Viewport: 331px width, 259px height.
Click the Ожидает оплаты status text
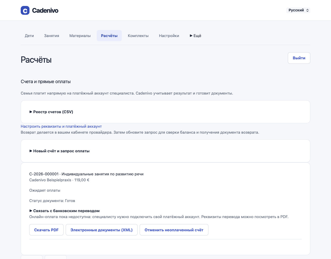pos(45,190)
